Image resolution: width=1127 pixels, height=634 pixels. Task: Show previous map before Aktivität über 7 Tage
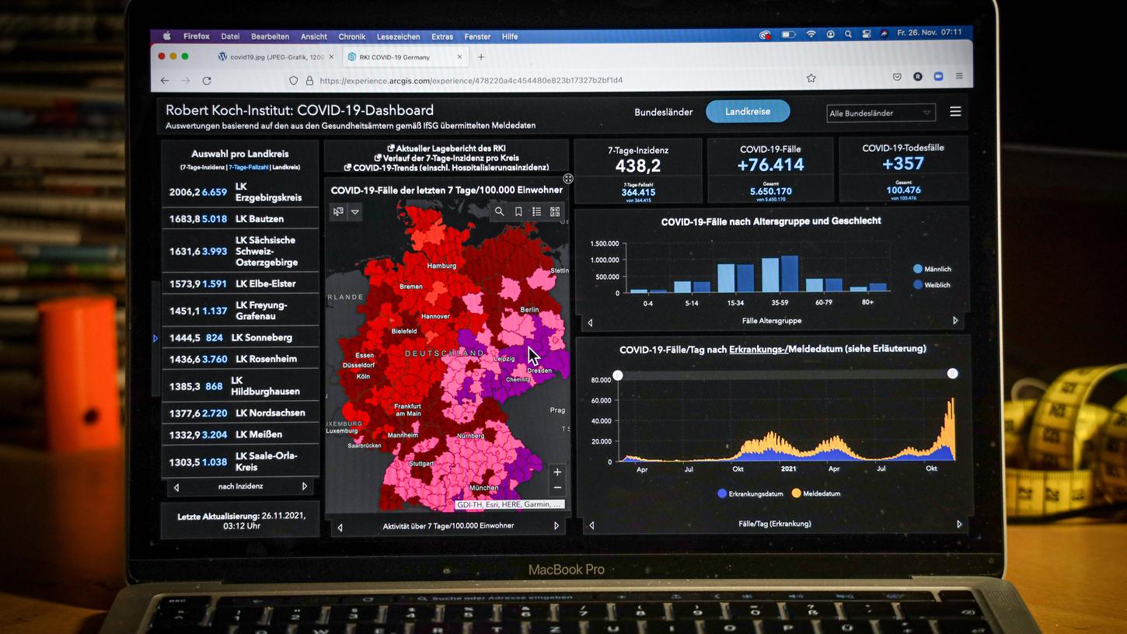(340, 528)
